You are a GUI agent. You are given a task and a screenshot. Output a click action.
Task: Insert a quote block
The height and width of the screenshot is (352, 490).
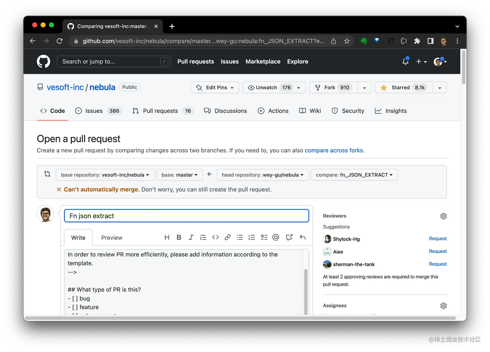tap(203, 237)
